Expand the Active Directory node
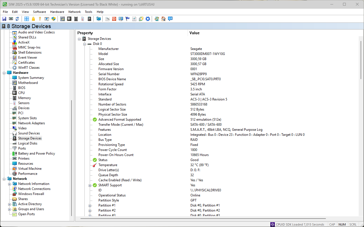Image resolution: width=364 pixels, height=227 pixels. [10, 204]
